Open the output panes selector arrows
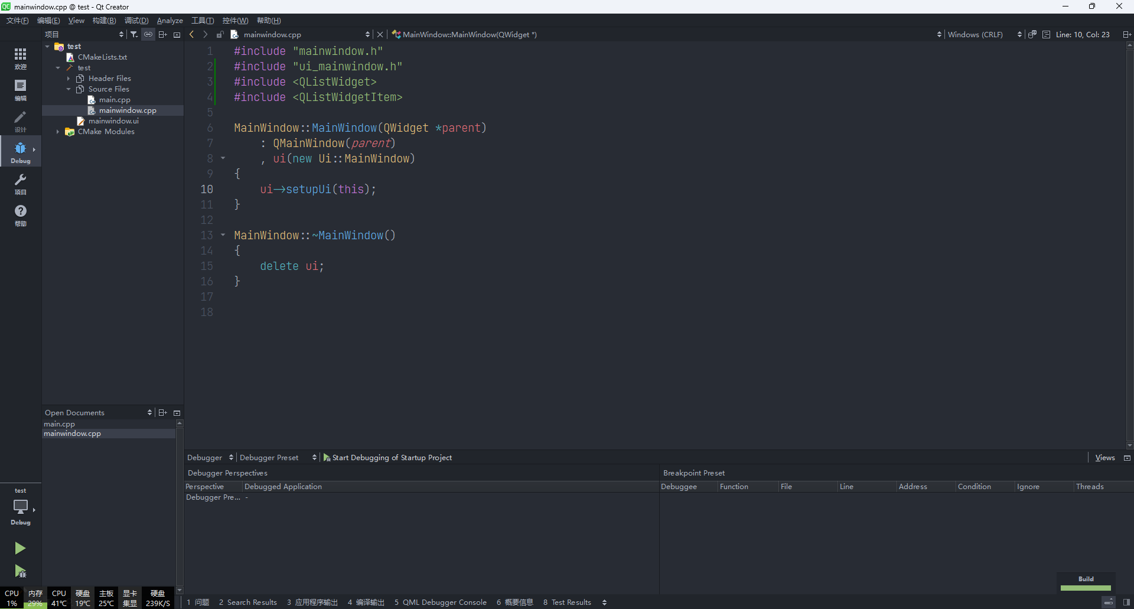The height and width of the screenshot is (609, 1134). click(x=604, y=602)
